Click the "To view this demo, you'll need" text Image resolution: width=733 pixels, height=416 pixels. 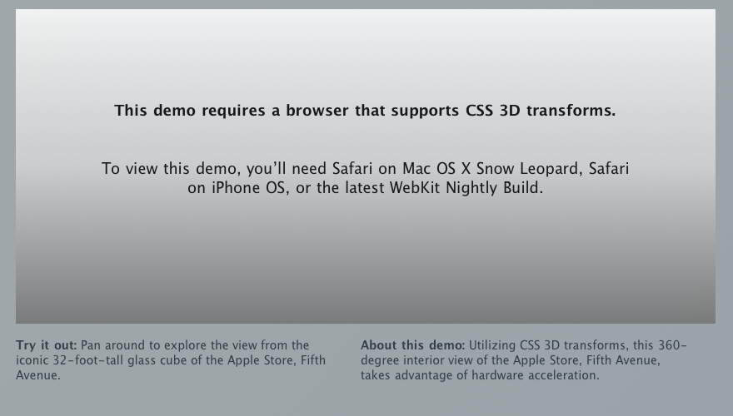coord(213,169)
